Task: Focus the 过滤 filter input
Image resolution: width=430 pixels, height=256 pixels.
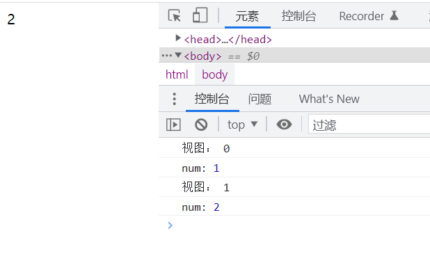Action: coord(369,125)
